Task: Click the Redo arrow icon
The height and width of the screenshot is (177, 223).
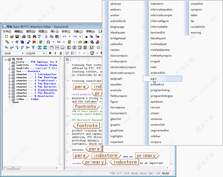Action: pos(75,37)
